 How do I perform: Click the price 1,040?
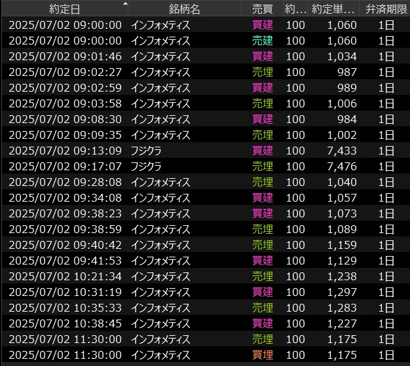pyautogui.click(x=342, y=182)
